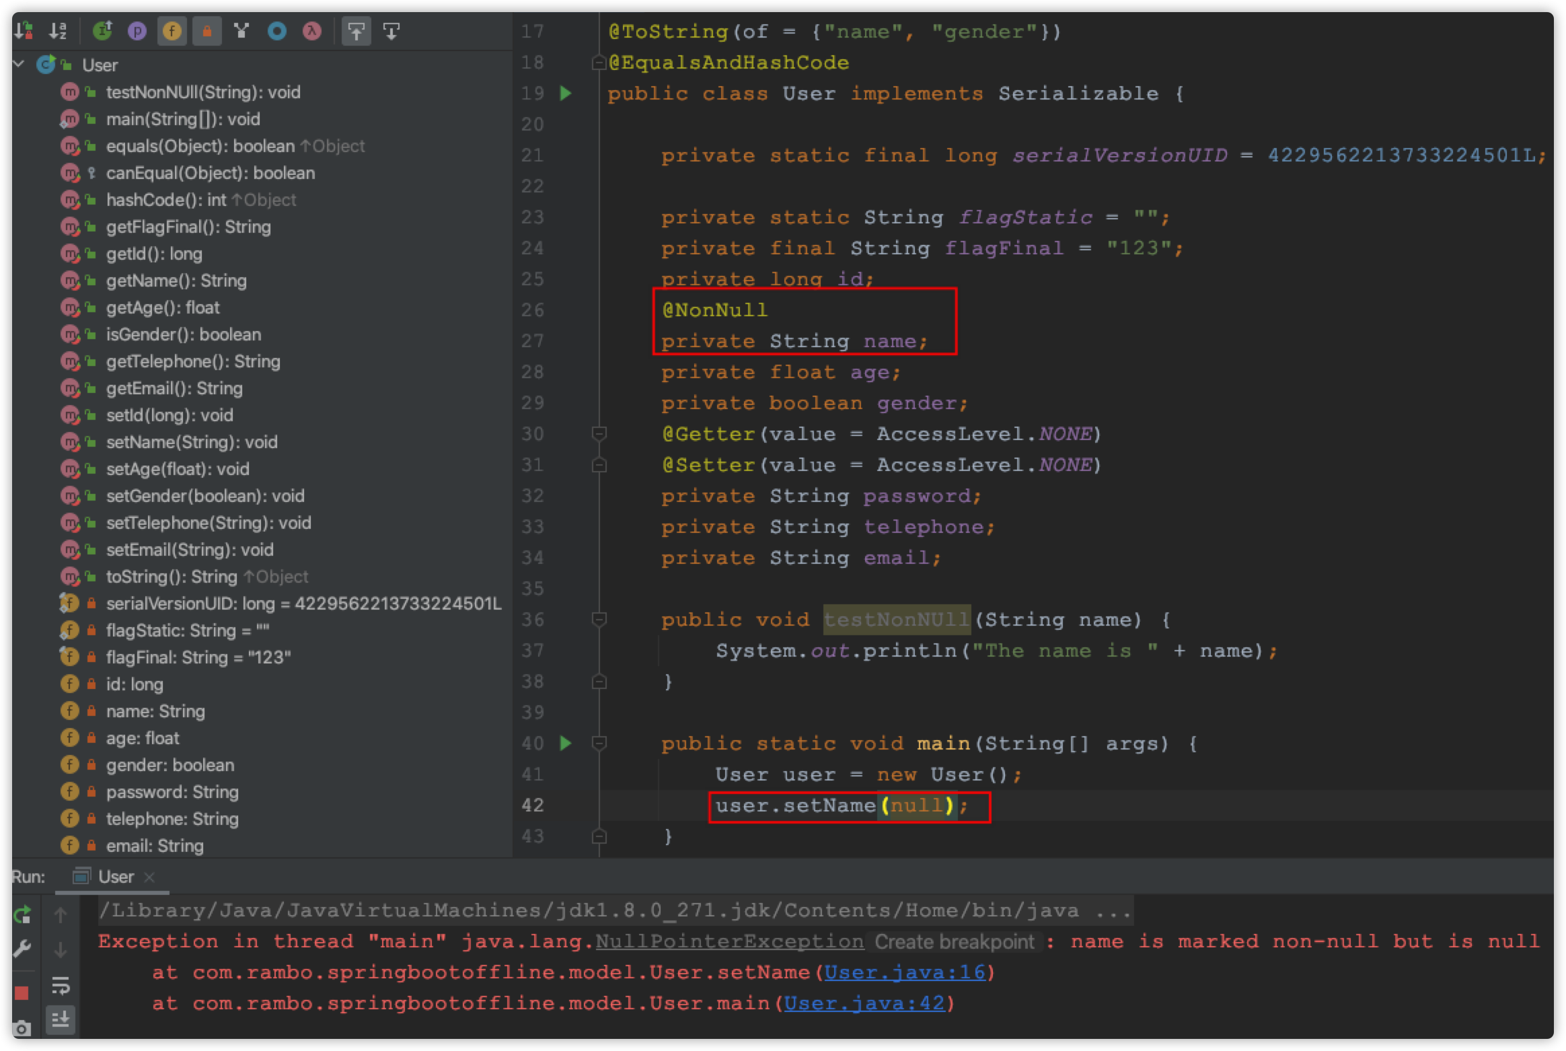
Task: Click fold marker beside @Getter on line 30
Action: tap(599, 433)
